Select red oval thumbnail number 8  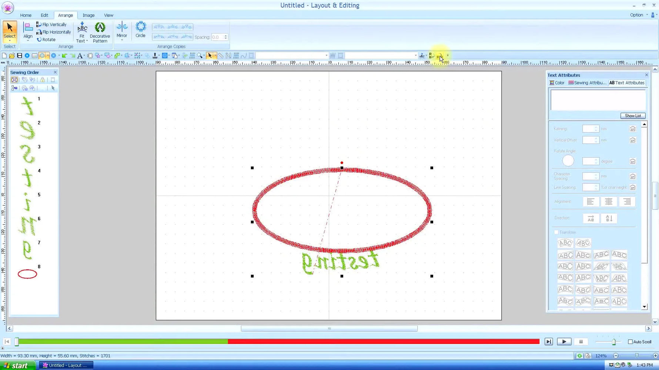point(27,274)
